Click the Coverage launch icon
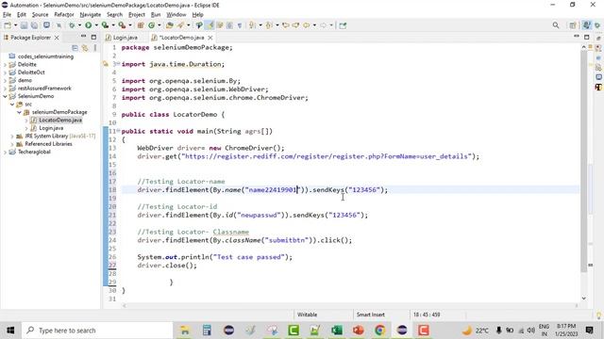Screen dimensions: 604x339 (105, 25)
